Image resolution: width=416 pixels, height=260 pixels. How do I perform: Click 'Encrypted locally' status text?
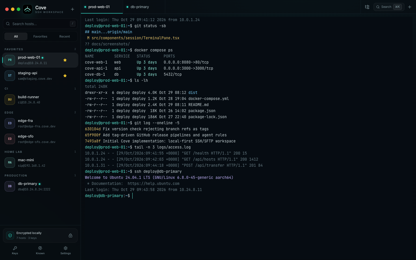29,233
